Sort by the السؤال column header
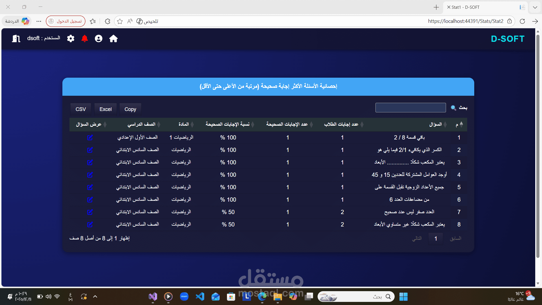 pos(435,125)
